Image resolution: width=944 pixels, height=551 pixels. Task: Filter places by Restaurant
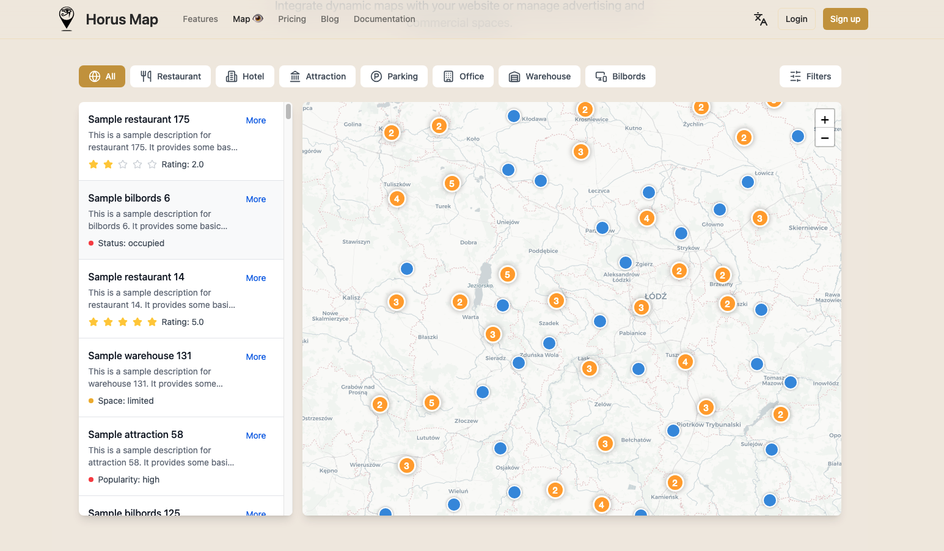click(x=170, y=76)
